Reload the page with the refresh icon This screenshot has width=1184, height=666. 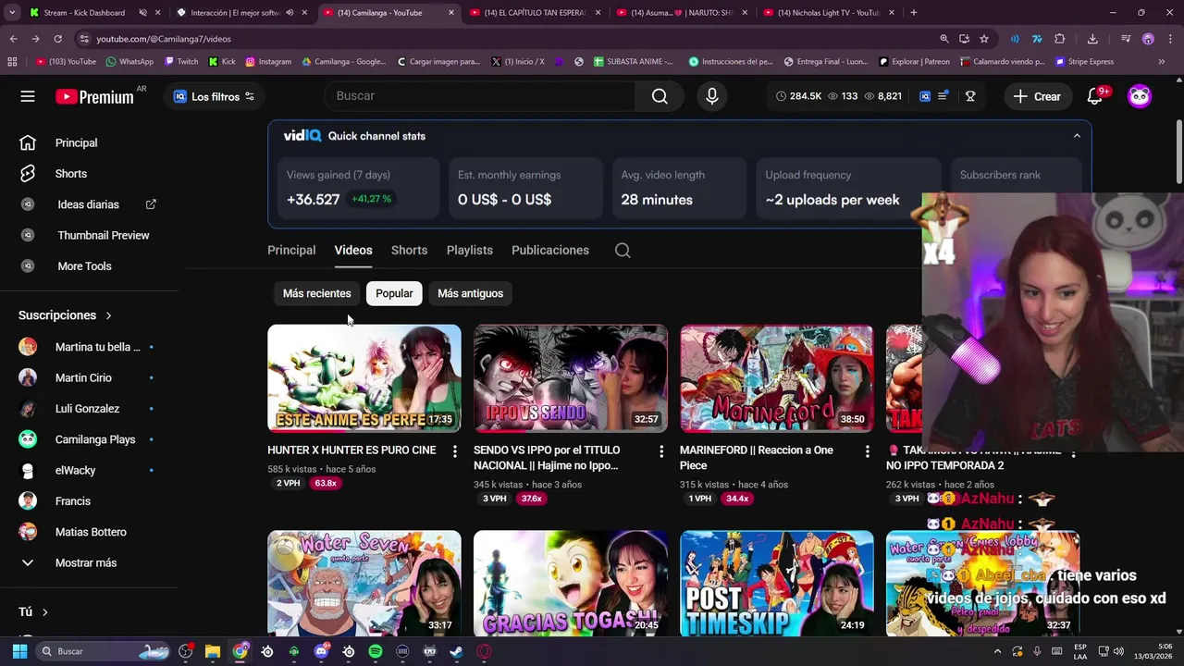pos(57,39)
